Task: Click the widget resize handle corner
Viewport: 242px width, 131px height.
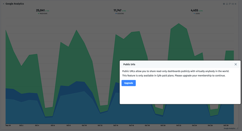Action: pos(237,128)
